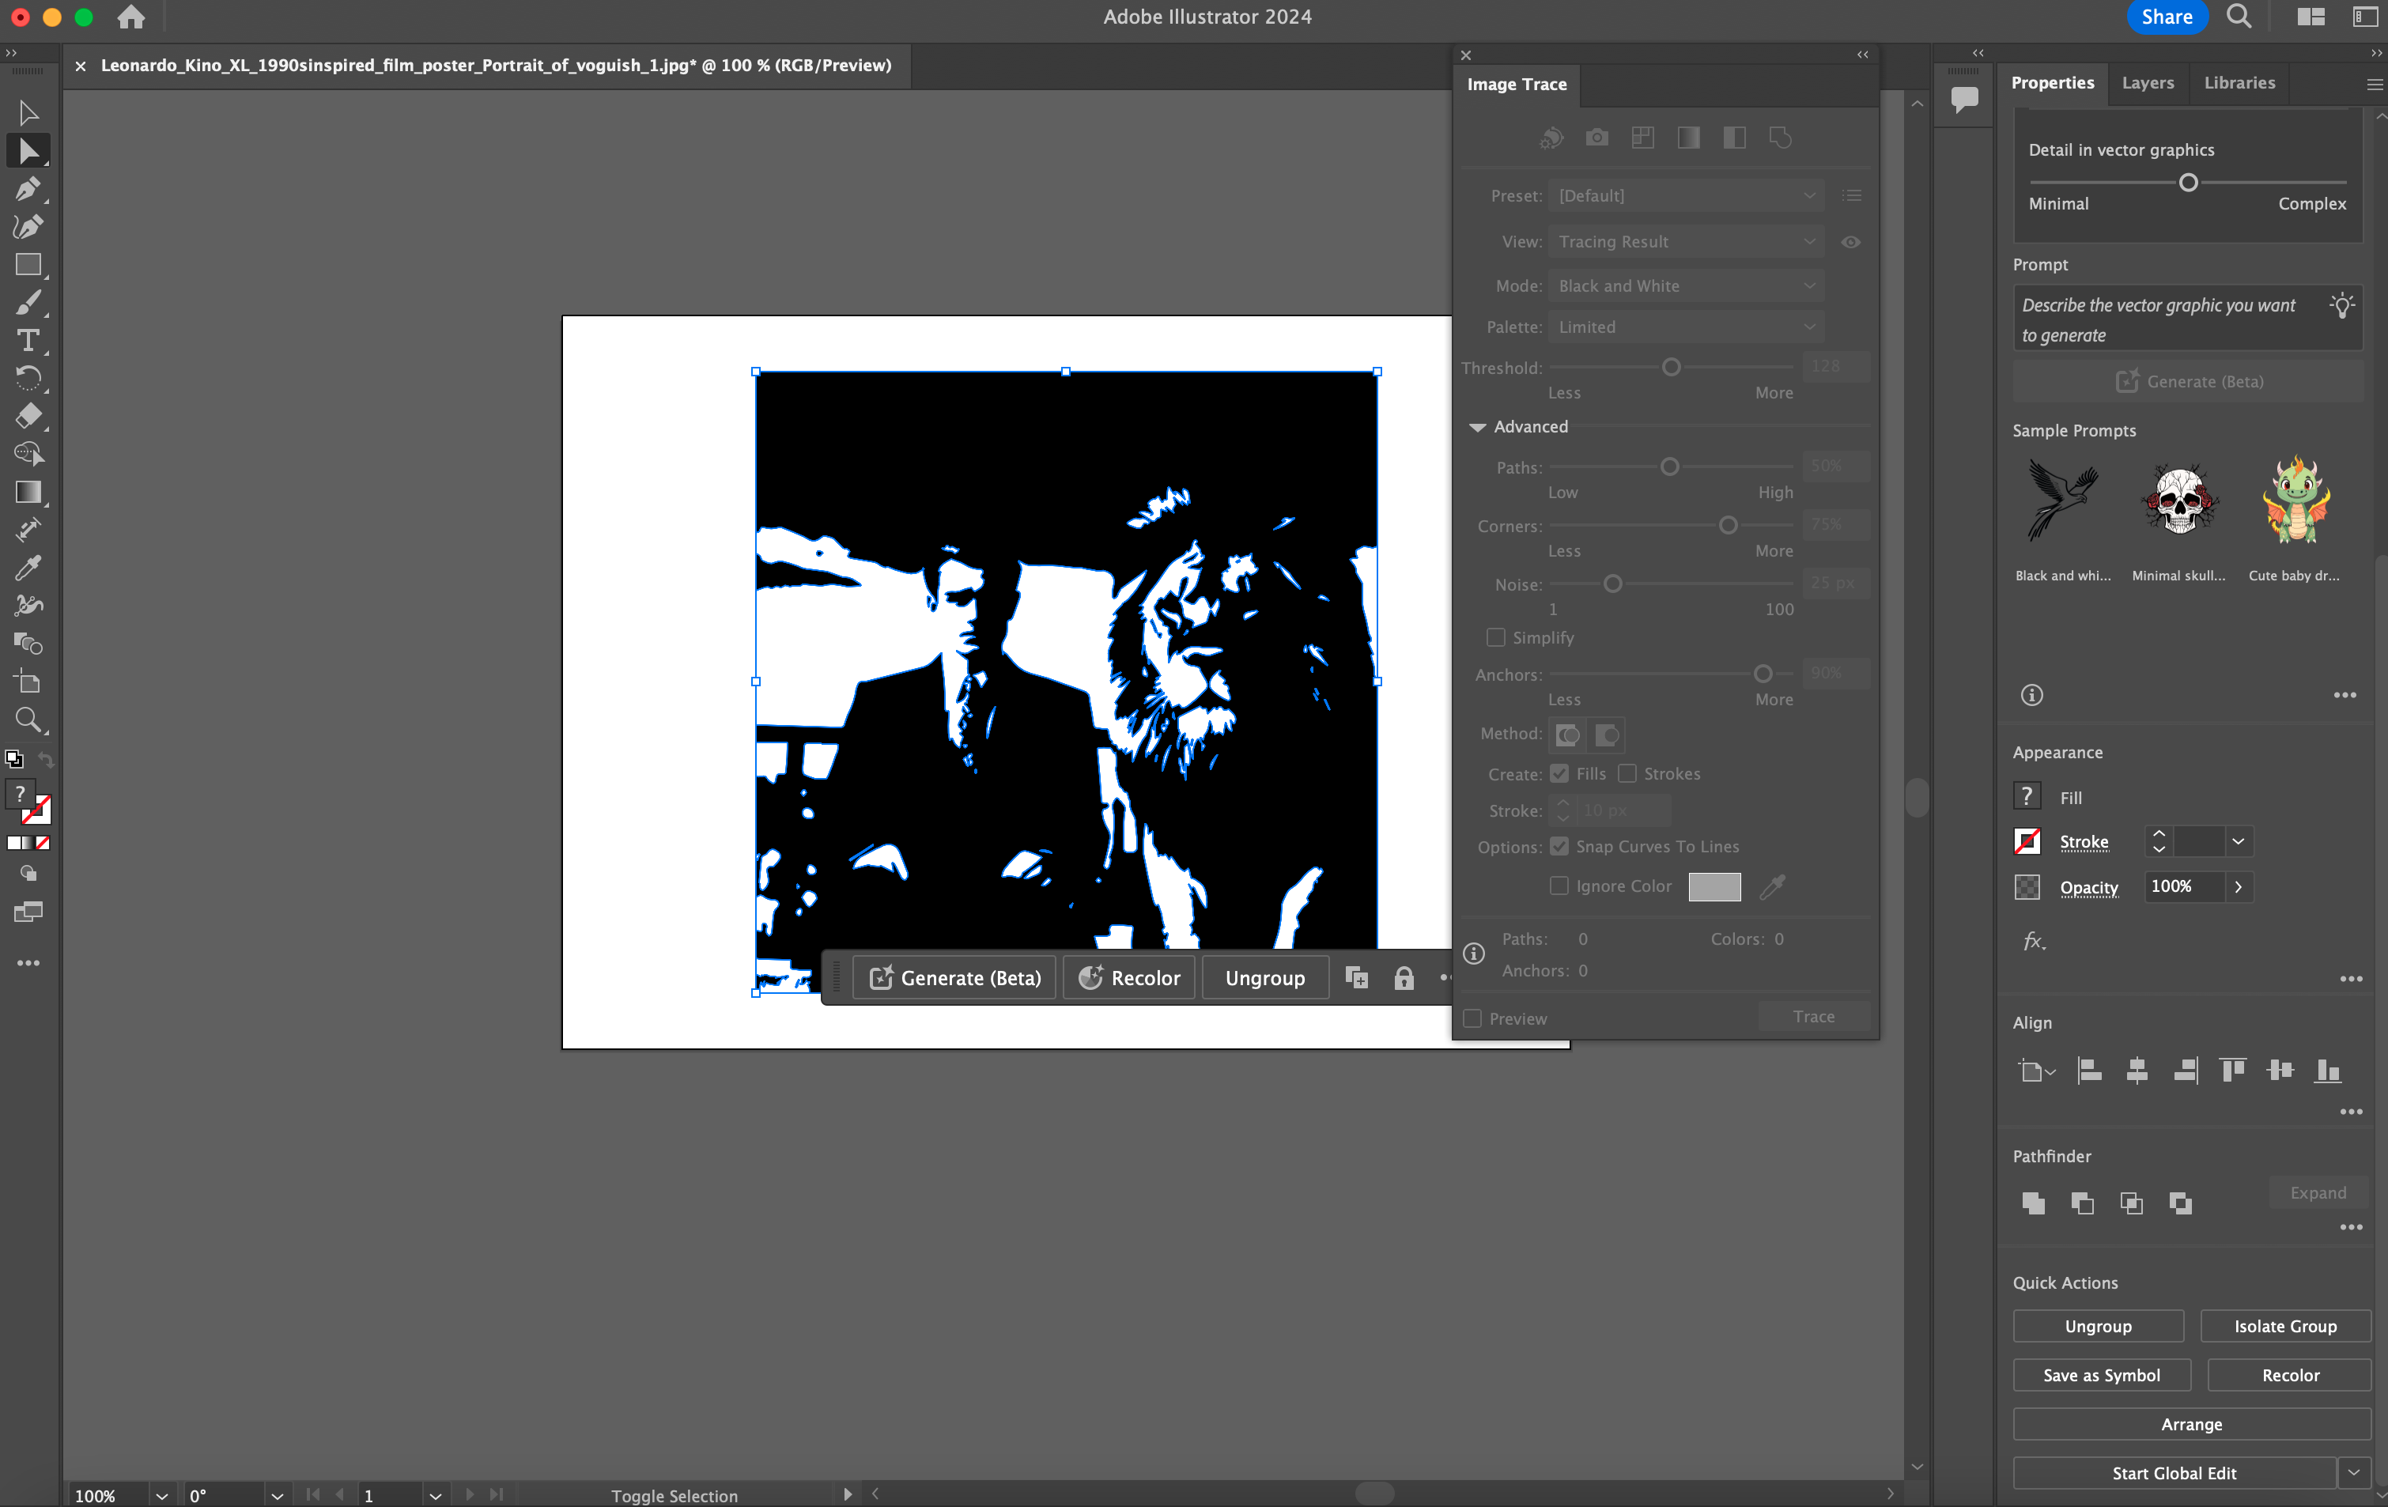Select the Zoom tool
The height and width of the screenshot is (1507, 2388).
click(x=28, y=719)
